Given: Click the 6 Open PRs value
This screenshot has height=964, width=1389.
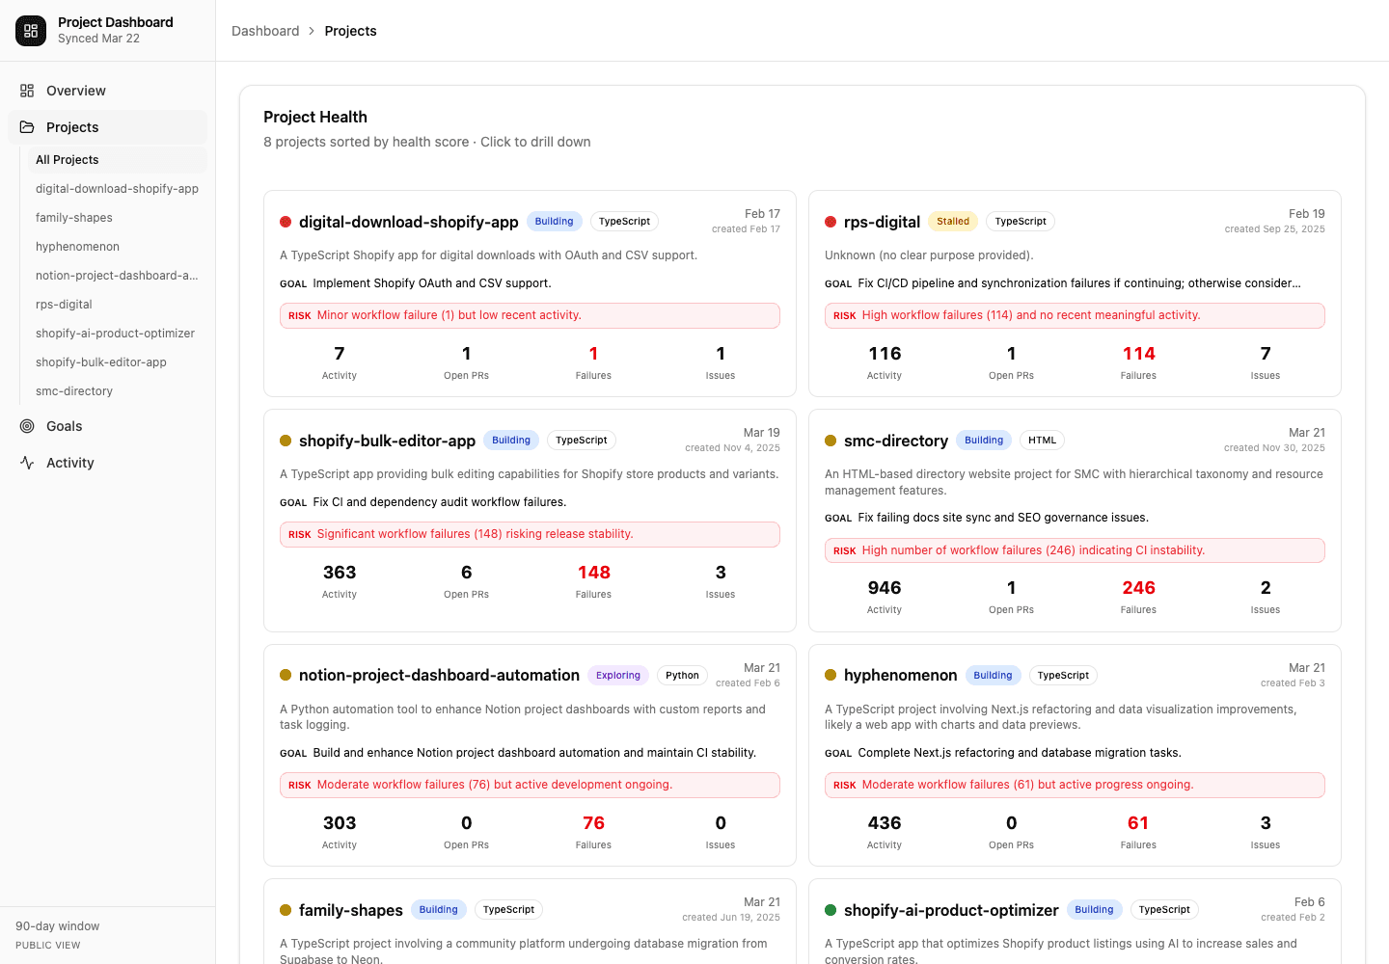Looking at the screenshot, I should (467, 573).
